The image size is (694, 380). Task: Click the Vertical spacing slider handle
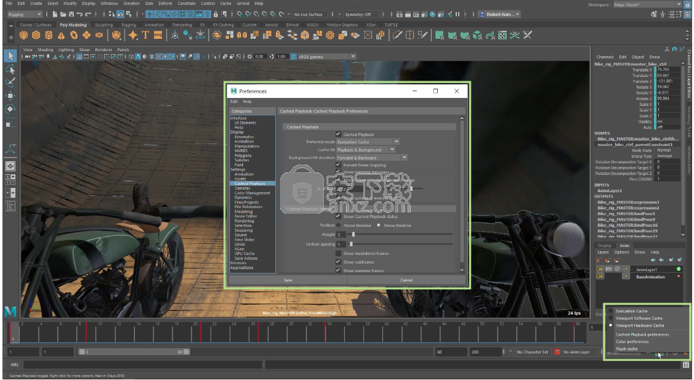coord(351,244)
